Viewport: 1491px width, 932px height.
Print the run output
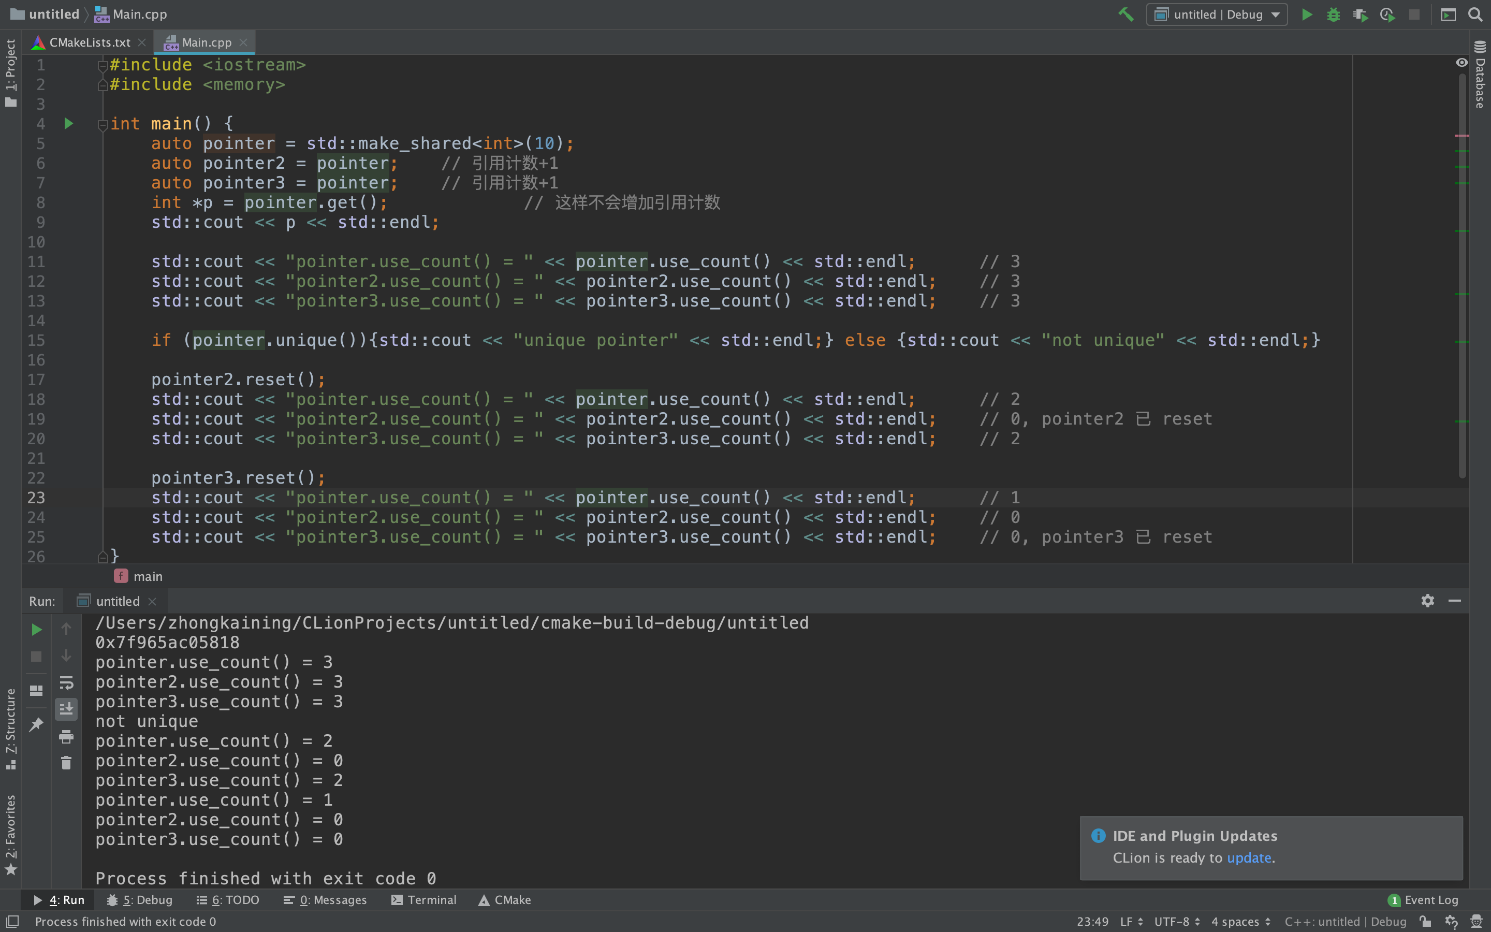[66, 737]
